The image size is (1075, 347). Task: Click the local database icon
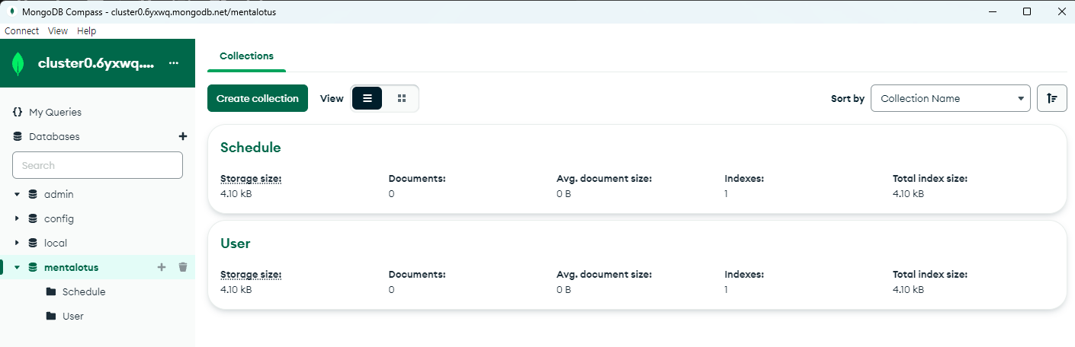click(x=33, y=243)
